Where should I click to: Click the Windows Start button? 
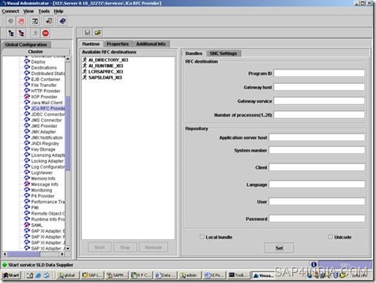(x=11, y=275)
